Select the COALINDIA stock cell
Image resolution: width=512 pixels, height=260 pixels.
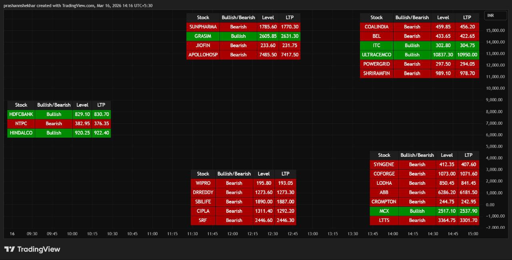(376, 27)
